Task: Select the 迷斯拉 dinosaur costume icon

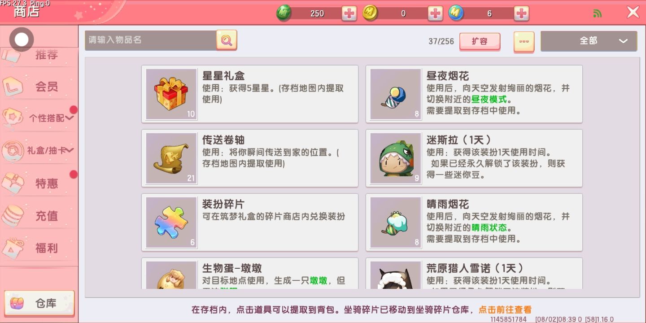Action: coord(396,158)
